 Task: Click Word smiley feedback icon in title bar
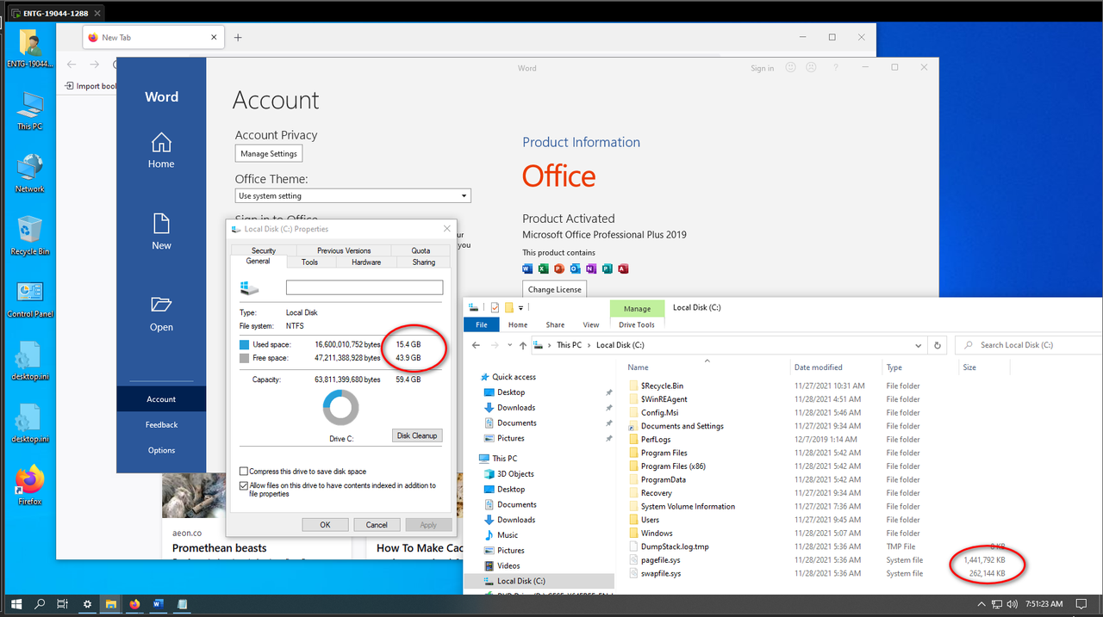click(x=790, y=68)
